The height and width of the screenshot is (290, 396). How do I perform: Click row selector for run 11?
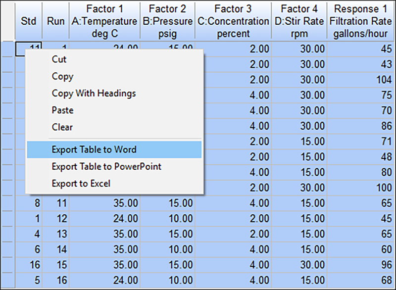pyautogui.click(x=7, y=203)
